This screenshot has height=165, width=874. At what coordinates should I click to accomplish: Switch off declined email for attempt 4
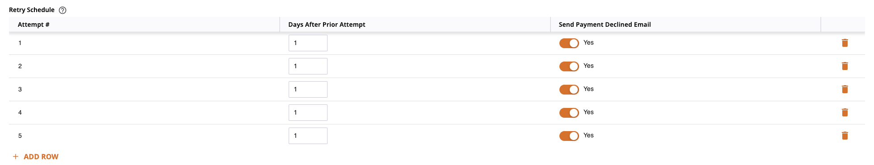tap(569, 112)
